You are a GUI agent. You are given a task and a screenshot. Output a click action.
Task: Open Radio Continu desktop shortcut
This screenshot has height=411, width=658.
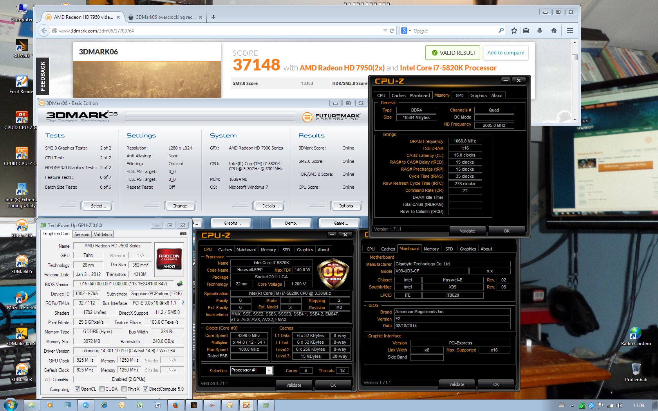(636, 337)
